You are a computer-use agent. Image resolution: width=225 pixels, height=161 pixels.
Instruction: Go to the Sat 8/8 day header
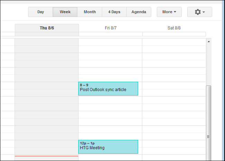(x=174, y=28)
